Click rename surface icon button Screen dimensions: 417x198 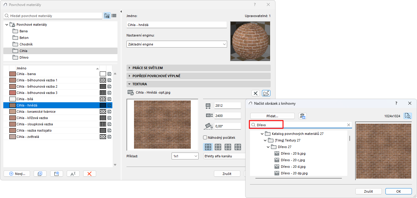[x=73, y=173]
